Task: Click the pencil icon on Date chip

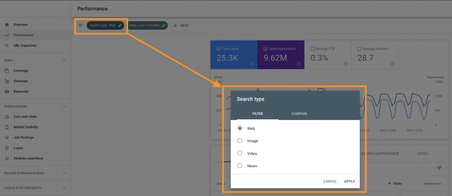Action: pyautogui.click(x=163, y=25)
